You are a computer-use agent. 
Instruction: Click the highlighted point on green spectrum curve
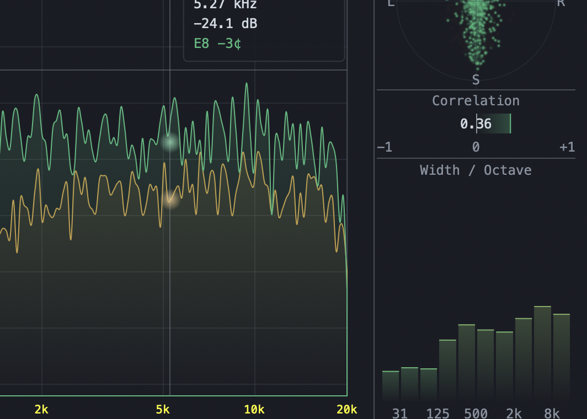pos(169,143)
